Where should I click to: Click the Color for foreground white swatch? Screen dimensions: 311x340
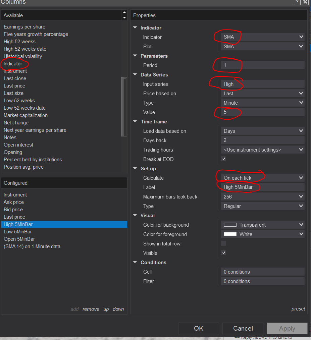tap(230, 234)
